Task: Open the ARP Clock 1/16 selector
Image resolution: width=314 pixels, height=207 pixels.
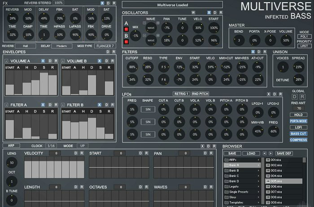Action: tap(51, 146)
